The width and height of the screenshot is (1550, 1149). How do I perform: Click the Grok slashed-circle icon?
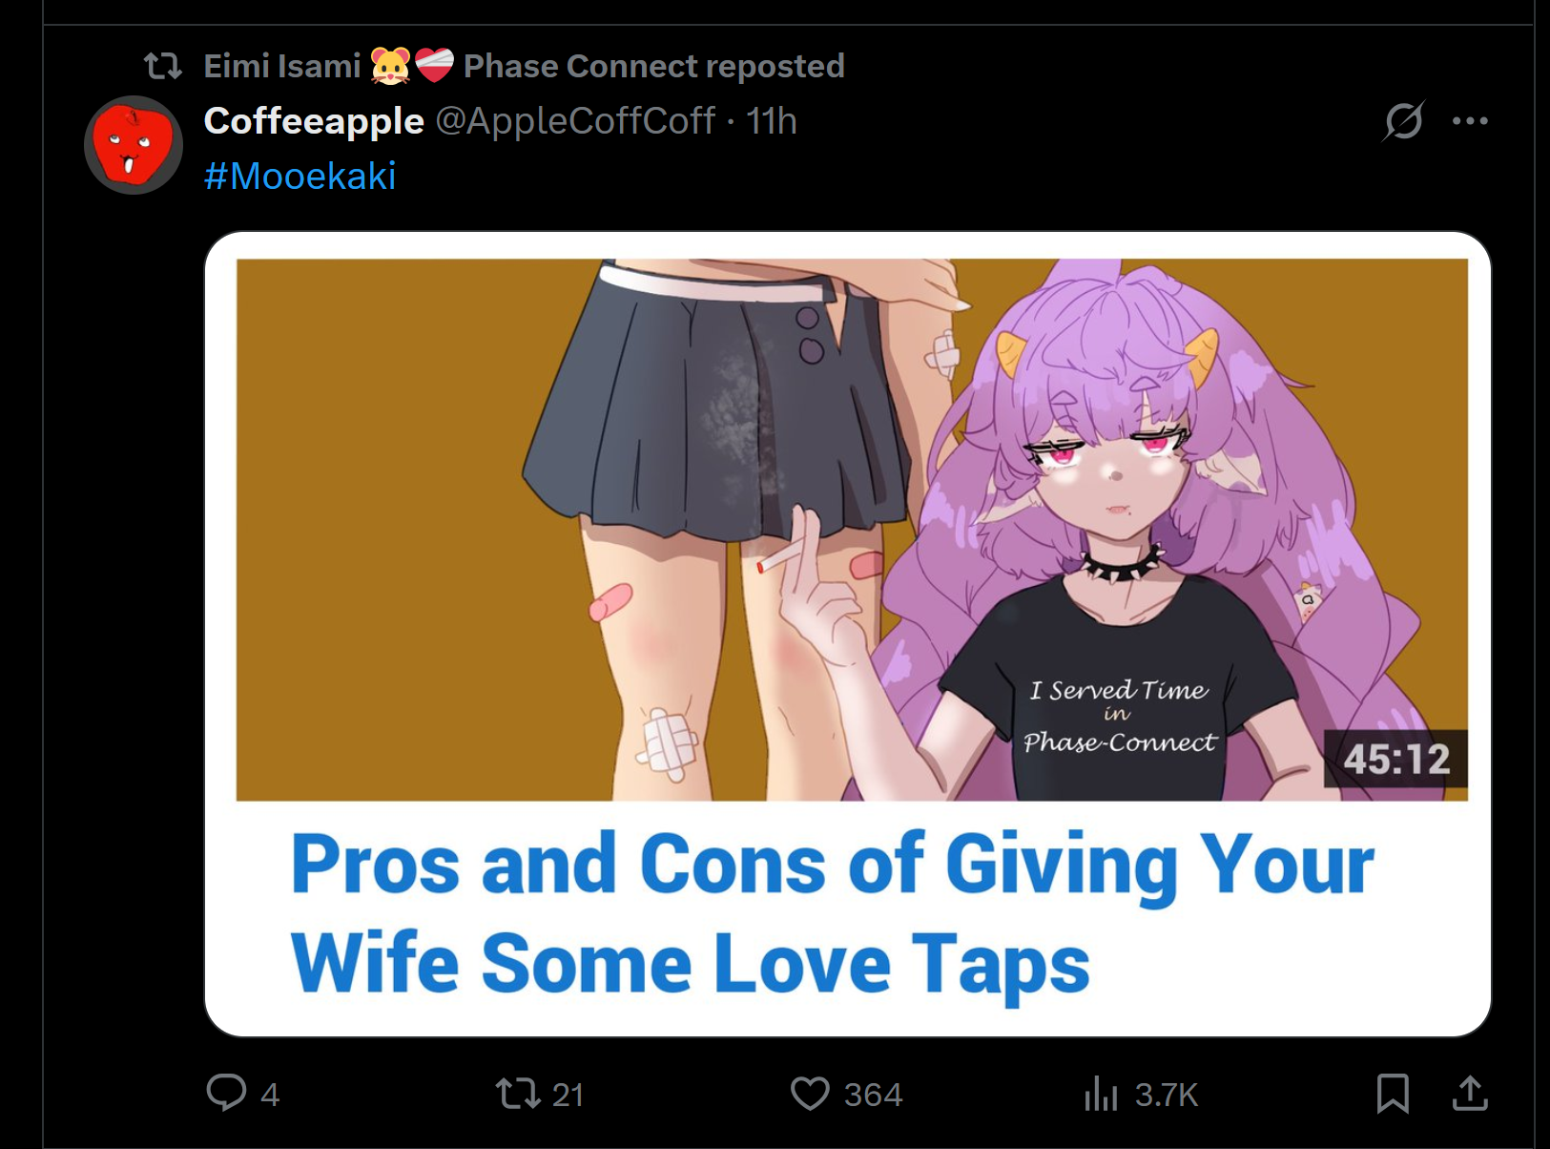tap(1404, 121)
